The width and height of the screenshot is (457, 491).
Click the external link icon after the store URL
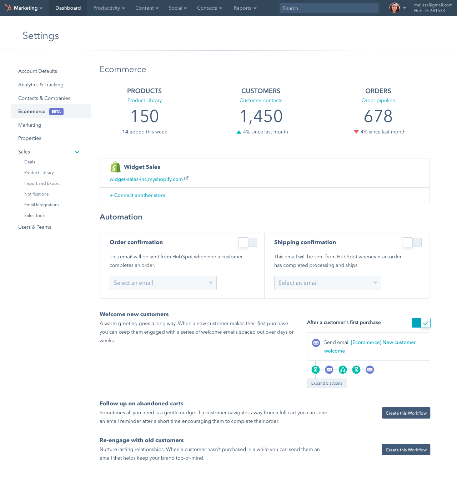click(186, 178)
